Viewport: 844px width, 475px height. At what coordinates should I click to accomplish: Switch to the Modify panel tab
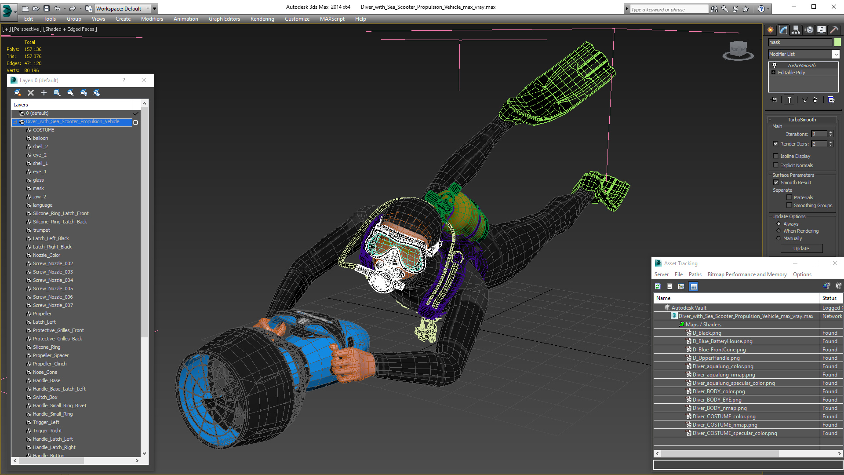click(x=783, y=30)
